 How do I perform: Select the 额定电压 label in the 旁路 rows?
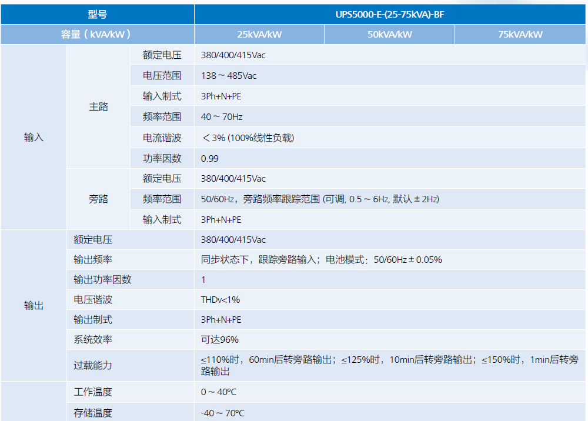[162, 178]
